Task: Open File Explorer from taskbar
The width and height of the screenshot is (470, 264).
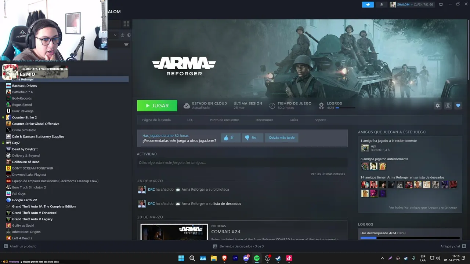Action: coord(213,258)
